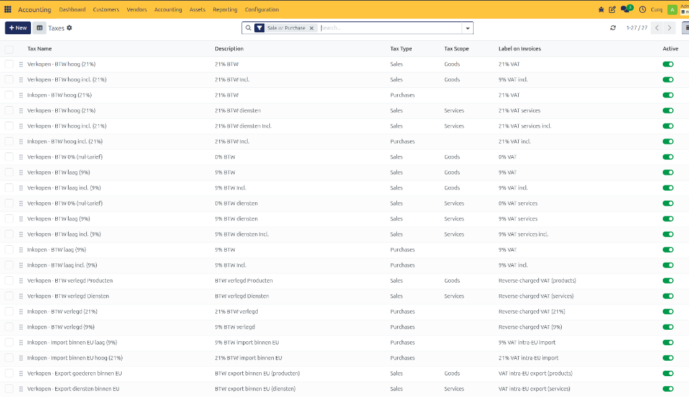Open the conversations icon with badge 3

pyautogui.click(x=626, y=9)
